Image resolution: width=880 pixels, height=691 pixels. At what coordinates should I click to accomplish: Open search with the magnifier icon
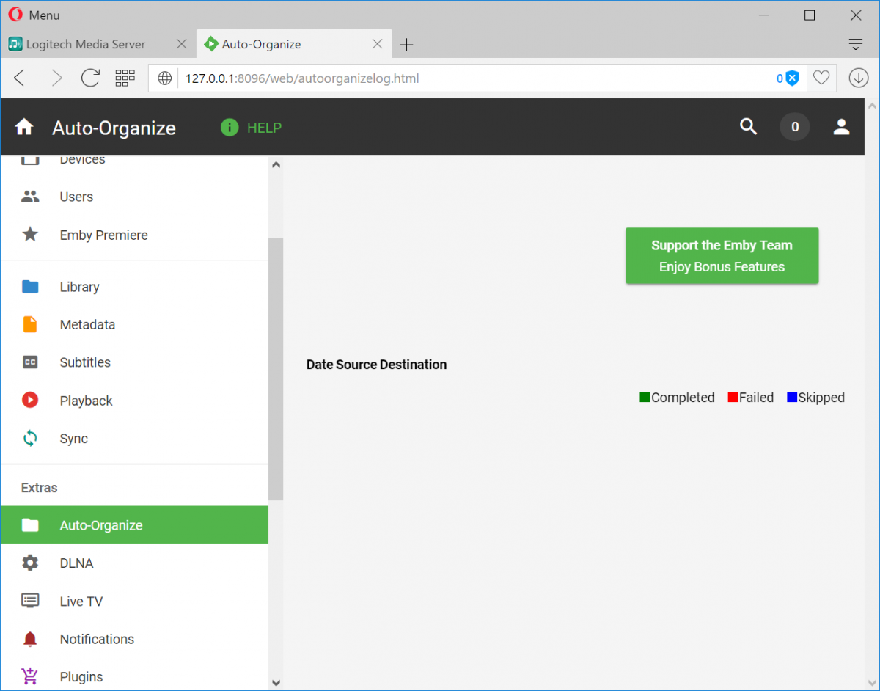coord(748,127)
